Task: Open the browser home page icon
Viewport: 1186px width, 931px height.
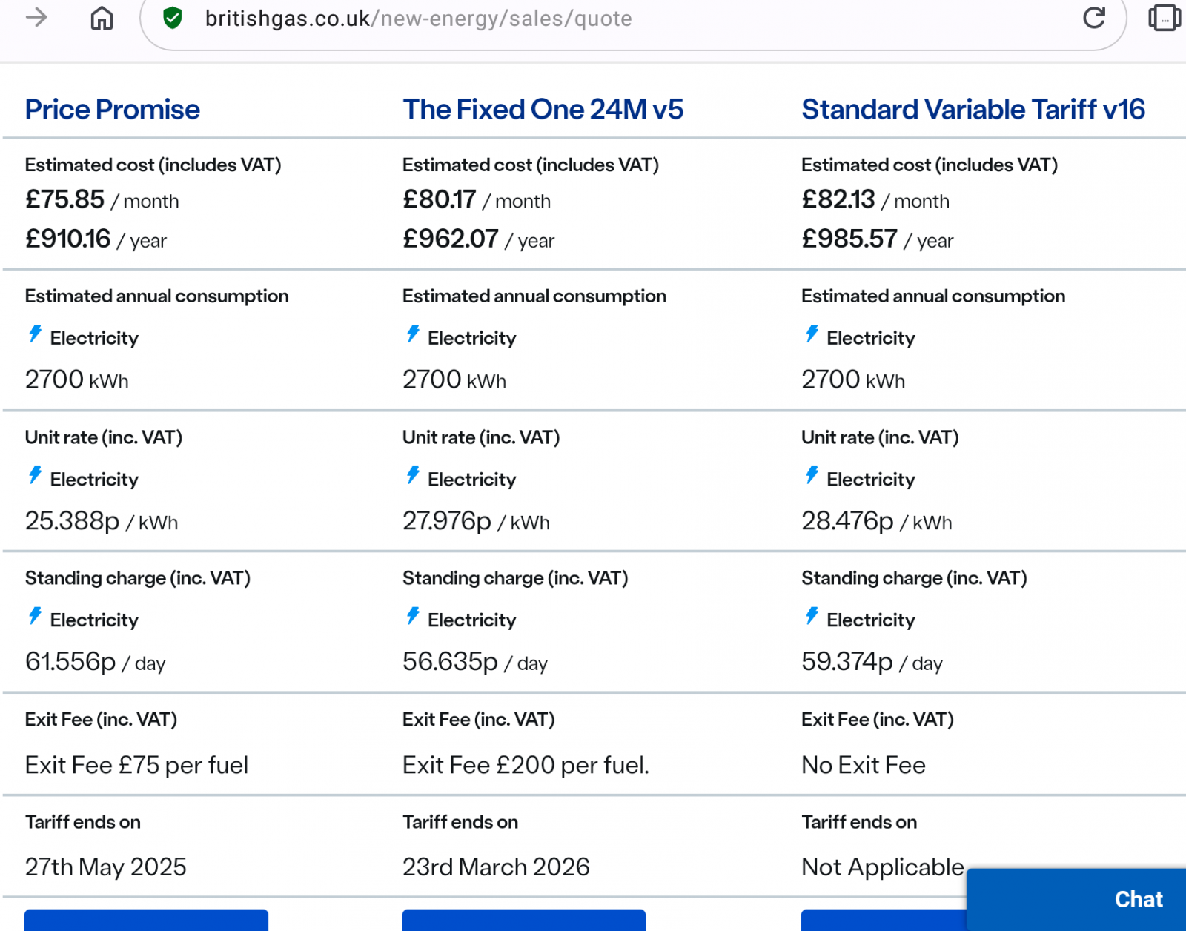Action: (102, 18)
